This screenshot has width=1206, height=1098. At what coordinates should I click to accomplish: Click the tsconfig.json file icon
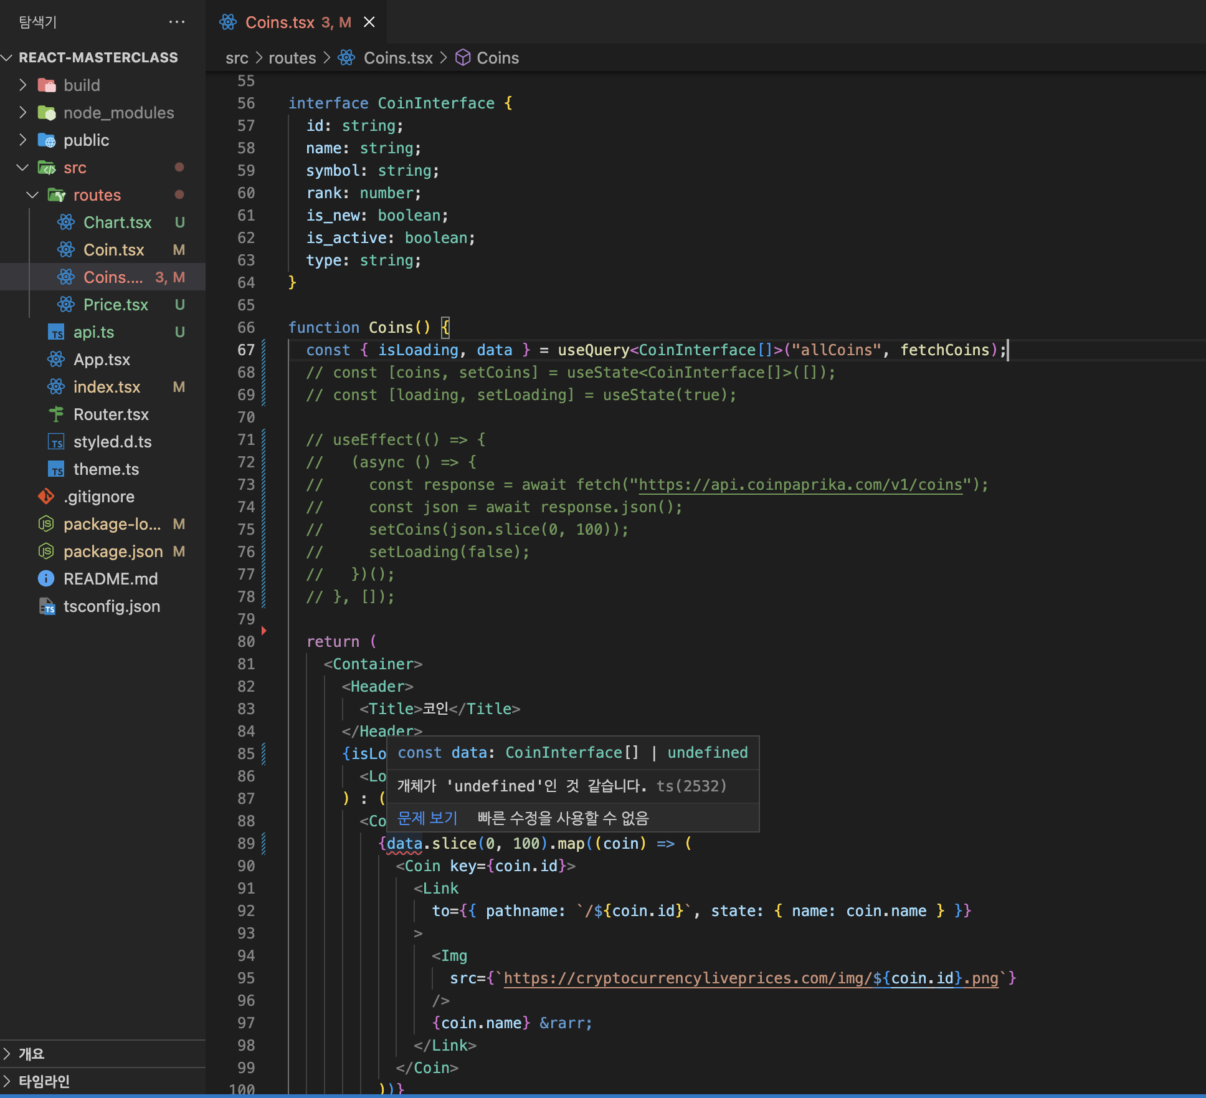coord(47,606)
